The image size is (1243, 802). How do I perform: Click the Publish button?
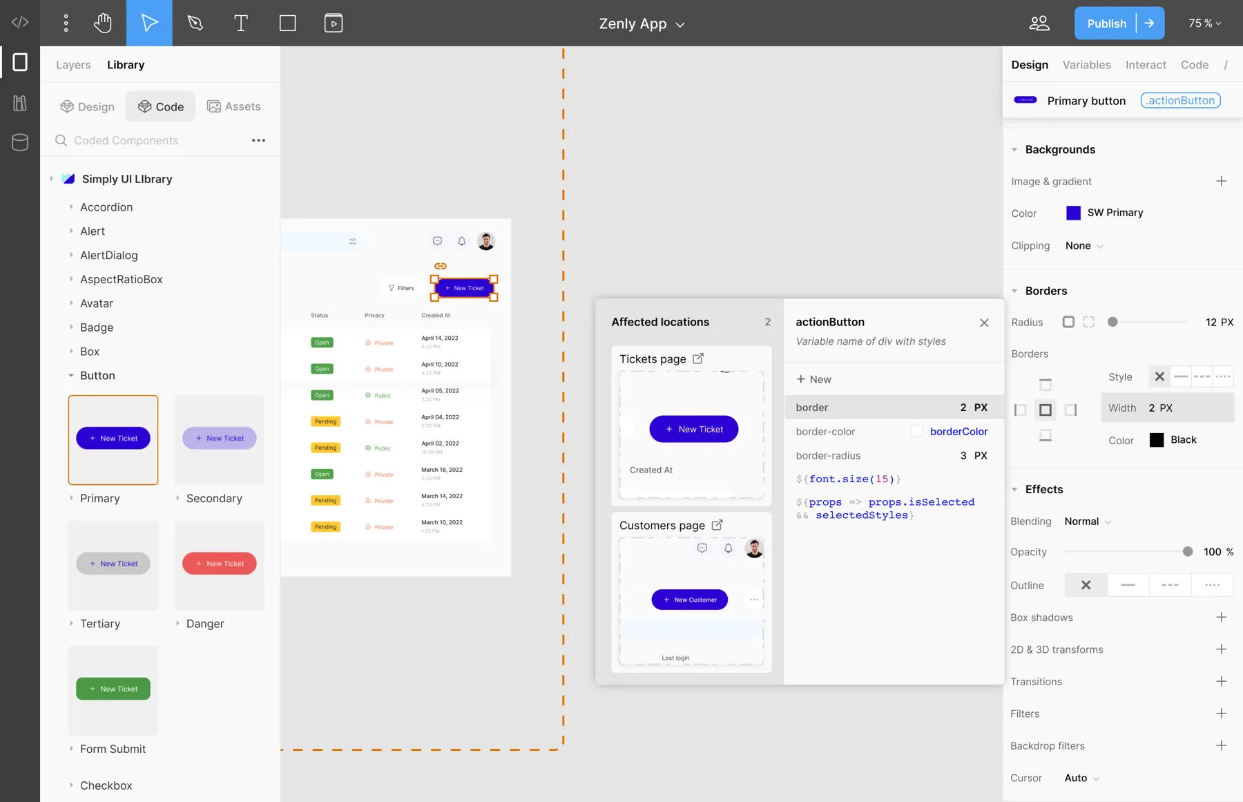1106,23
